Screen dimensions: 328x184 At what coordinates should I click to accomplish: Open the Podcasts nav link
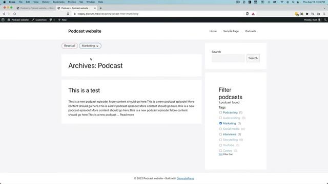pos(251,31)
